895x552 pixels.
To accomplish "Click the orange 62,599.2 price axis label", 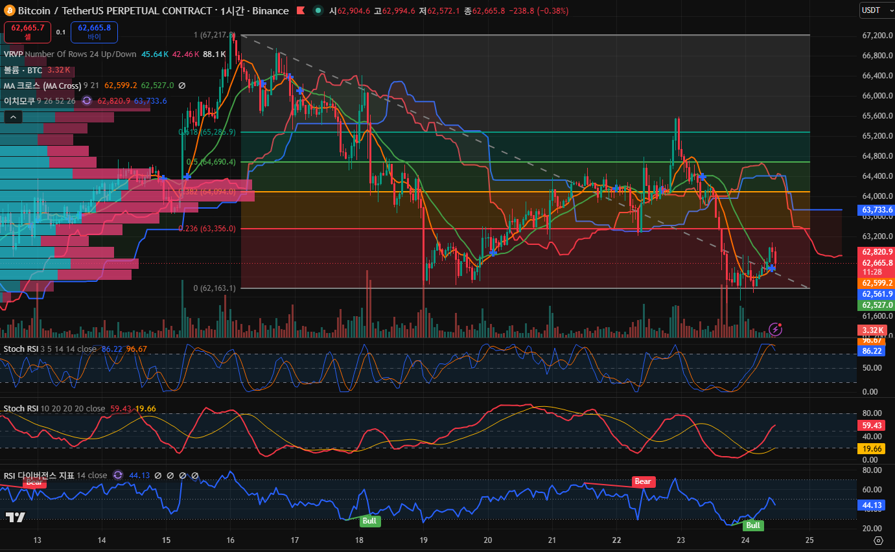I will [877, 283].
